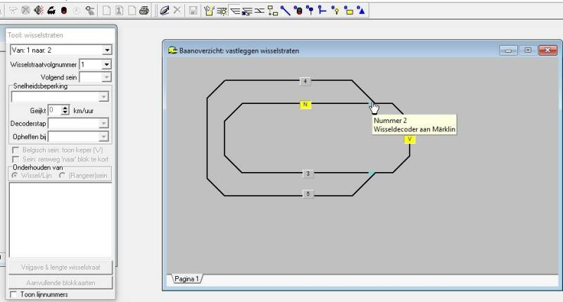The image size is (563, 302).
Task: Click block 4 on the track
Action: [305, 81]
